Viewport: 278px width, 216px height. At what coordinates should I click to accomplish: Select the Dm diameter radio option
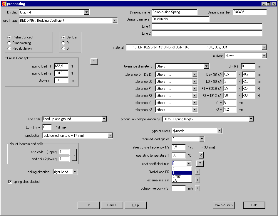pyautogui.click(x=63, y=48)
